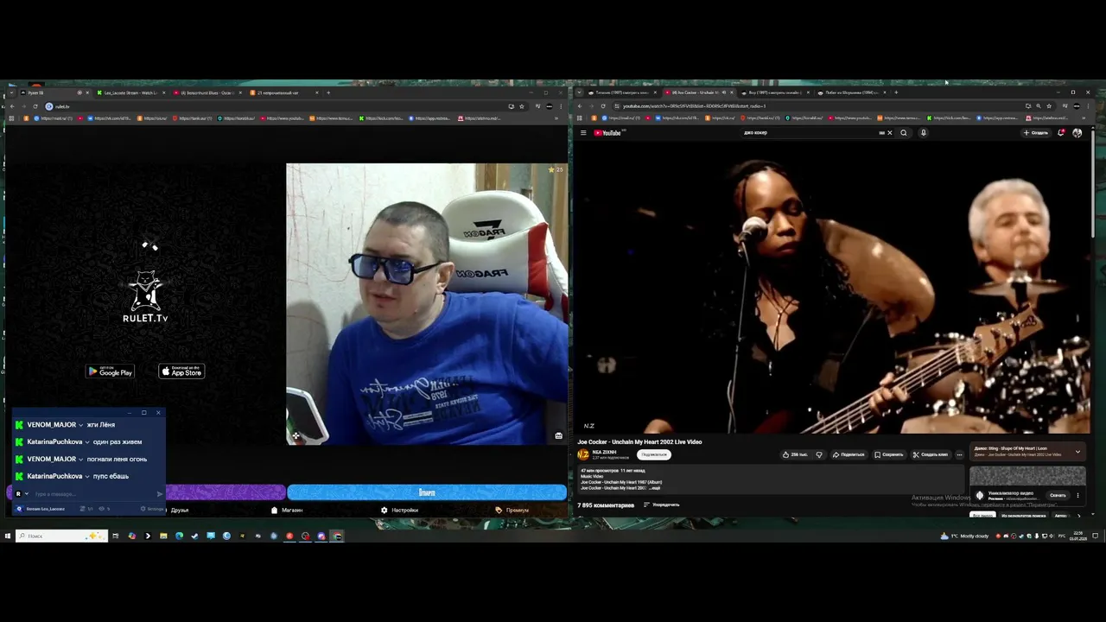
Task: Click the Joe Cocker video player
Action: point(833,286)
